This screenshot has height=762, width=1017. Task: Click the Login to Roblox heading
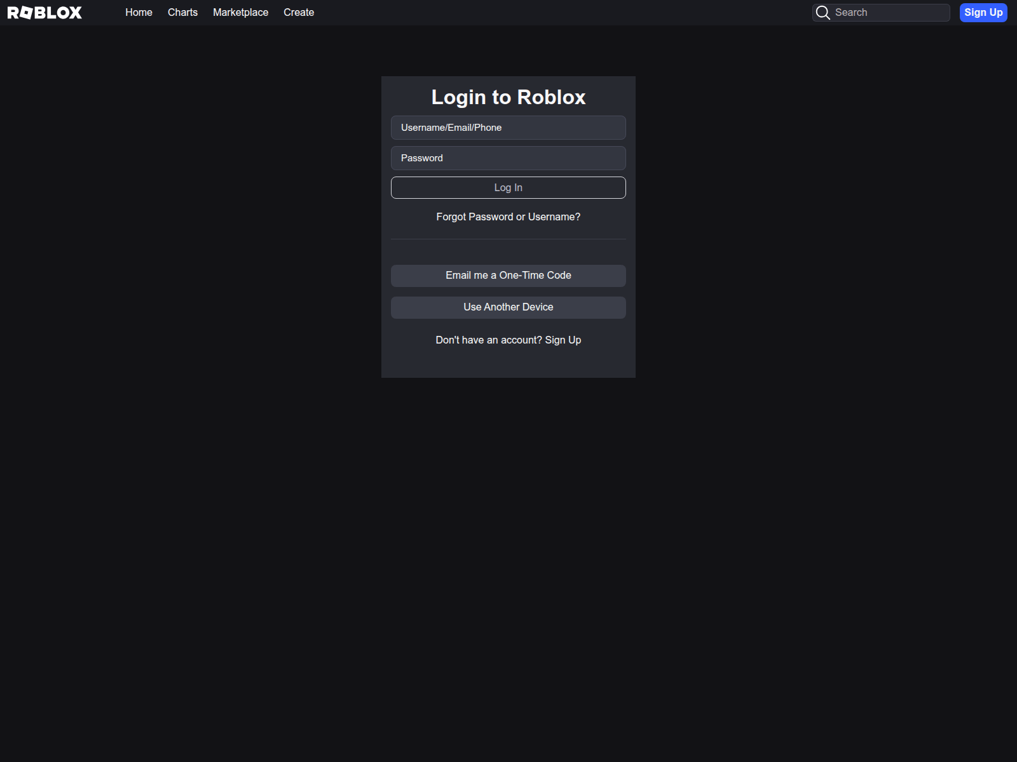point(508,97)
